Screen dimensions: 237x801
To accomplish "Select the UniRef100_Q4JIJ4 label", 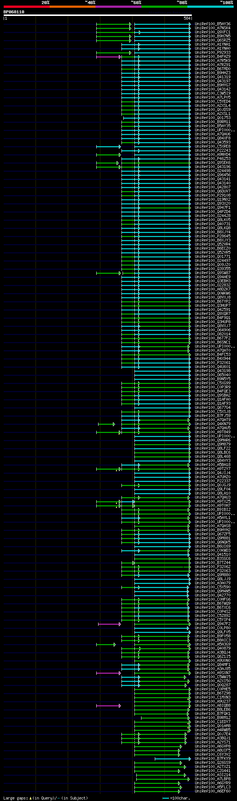I will 213,473.
